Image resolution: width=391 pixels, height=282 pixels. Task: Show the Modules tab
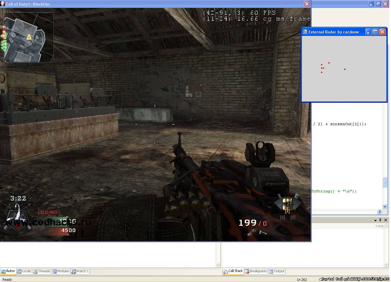pos(61,271)
